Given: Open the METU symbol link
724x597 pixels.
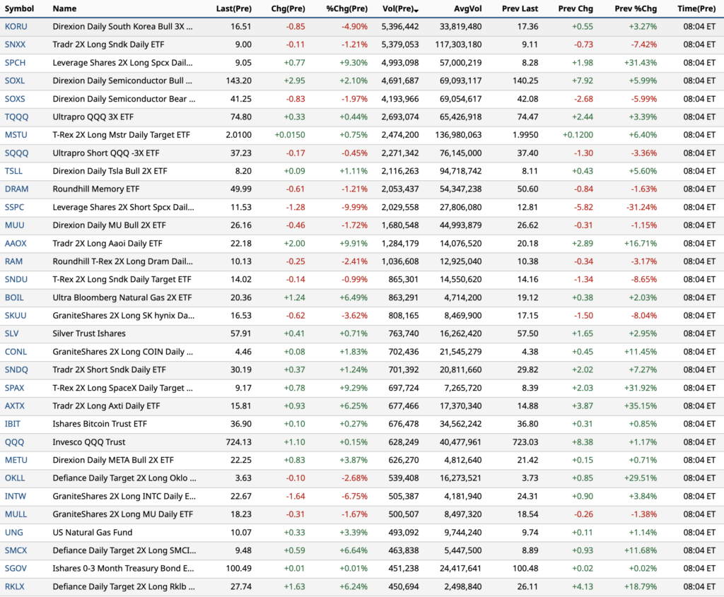Looking at the screenshot, I should click(x=16, y=461).
